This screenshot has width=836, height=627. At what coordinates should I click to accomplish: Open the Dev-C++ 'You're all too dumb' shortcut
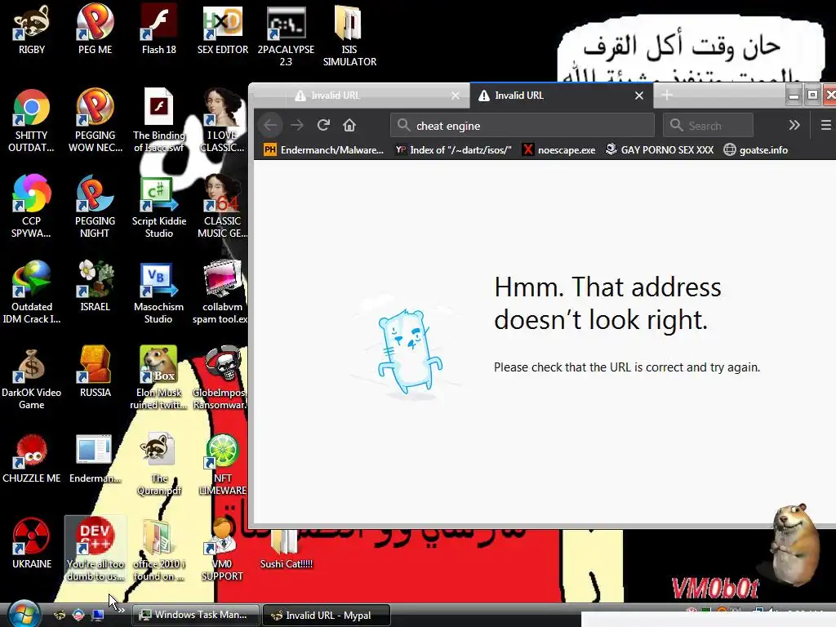[95, 550]
